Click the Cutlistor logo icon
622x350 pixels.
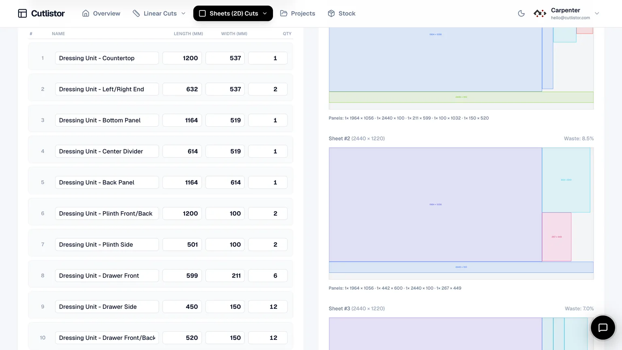22,13
